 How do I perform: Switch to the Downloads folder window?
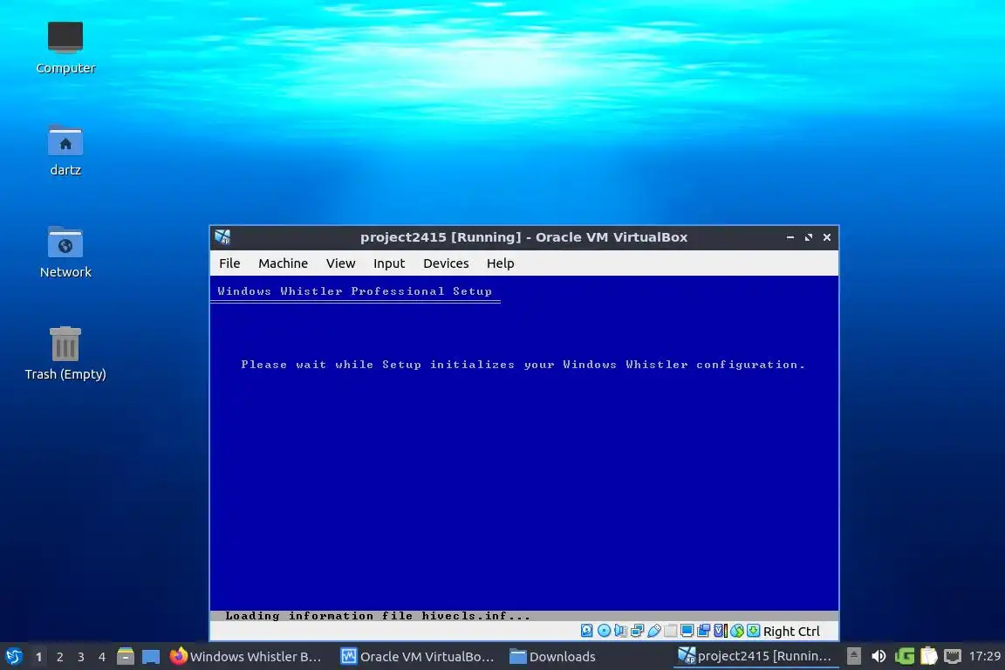pos(552,657)
